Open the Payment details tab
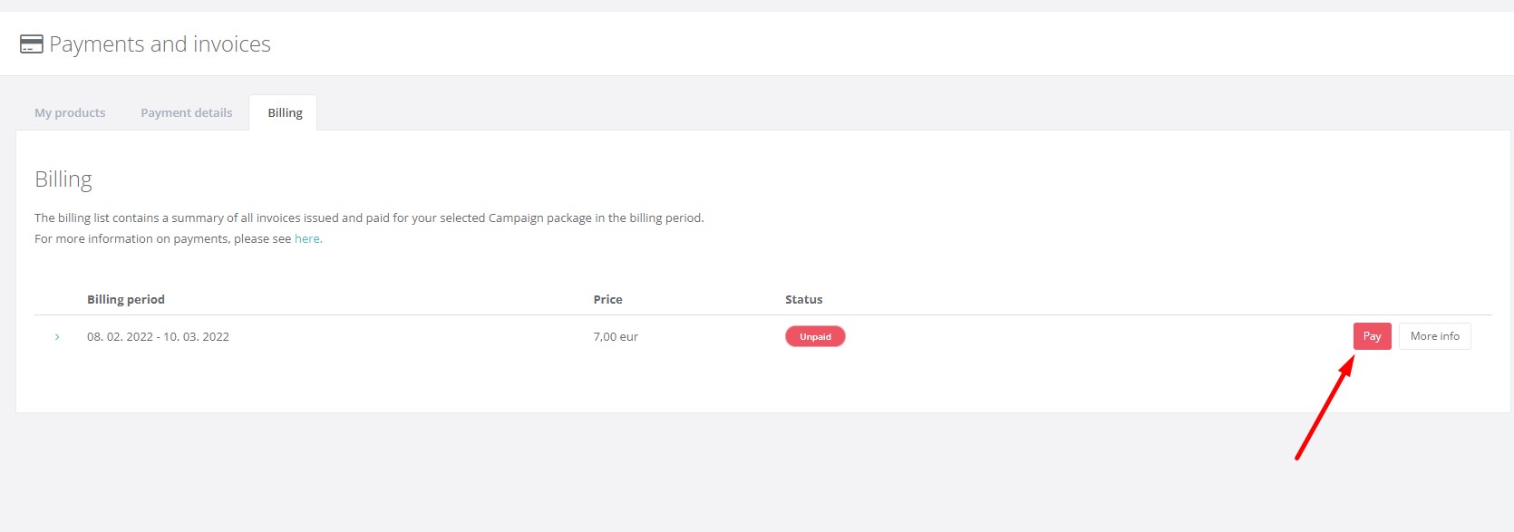This screenshot has height=532, width=1514. click(x=186, y=113)
